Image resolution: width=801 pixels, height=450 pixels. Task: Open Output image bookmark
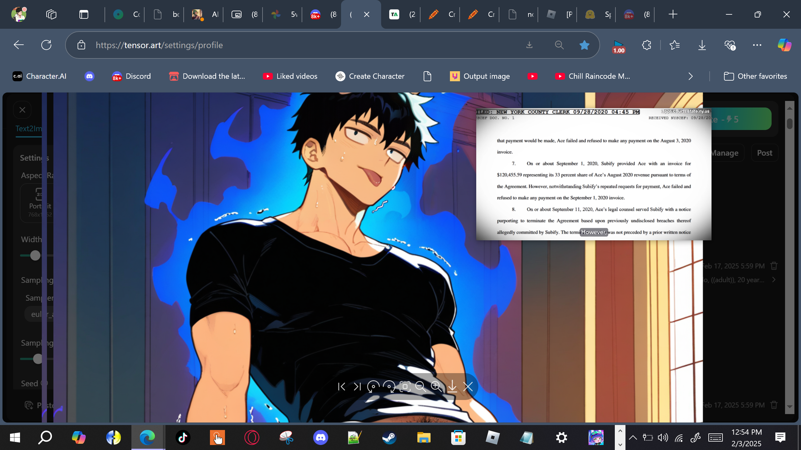click(480, 76)
